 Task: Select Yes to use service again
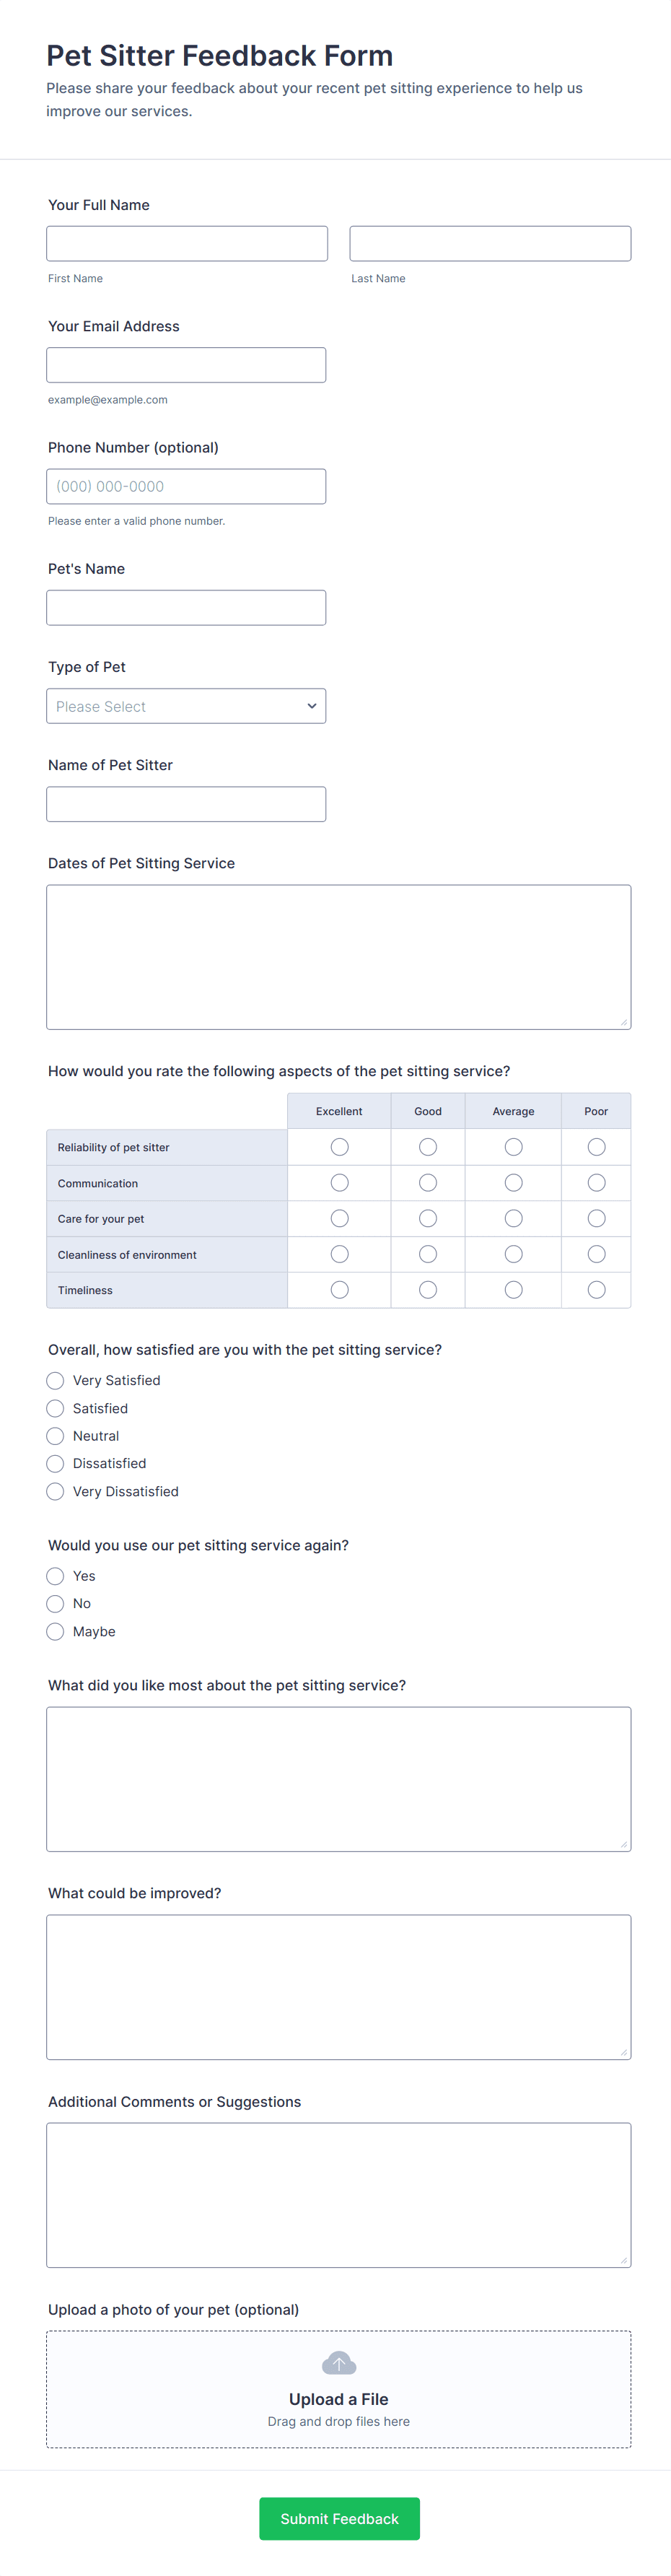pyautogui.click(x=56, y=1576)
